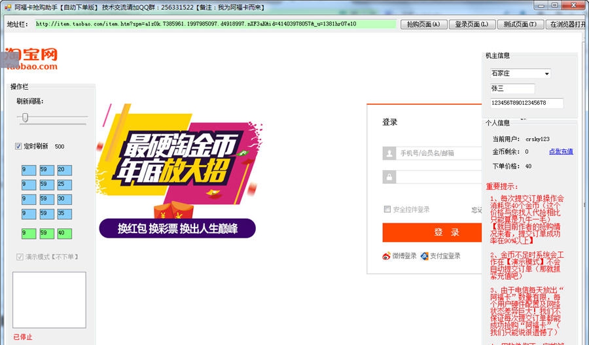Click the 已停止 status text
The height and width of the screenshot is (345, 589).
23,337
